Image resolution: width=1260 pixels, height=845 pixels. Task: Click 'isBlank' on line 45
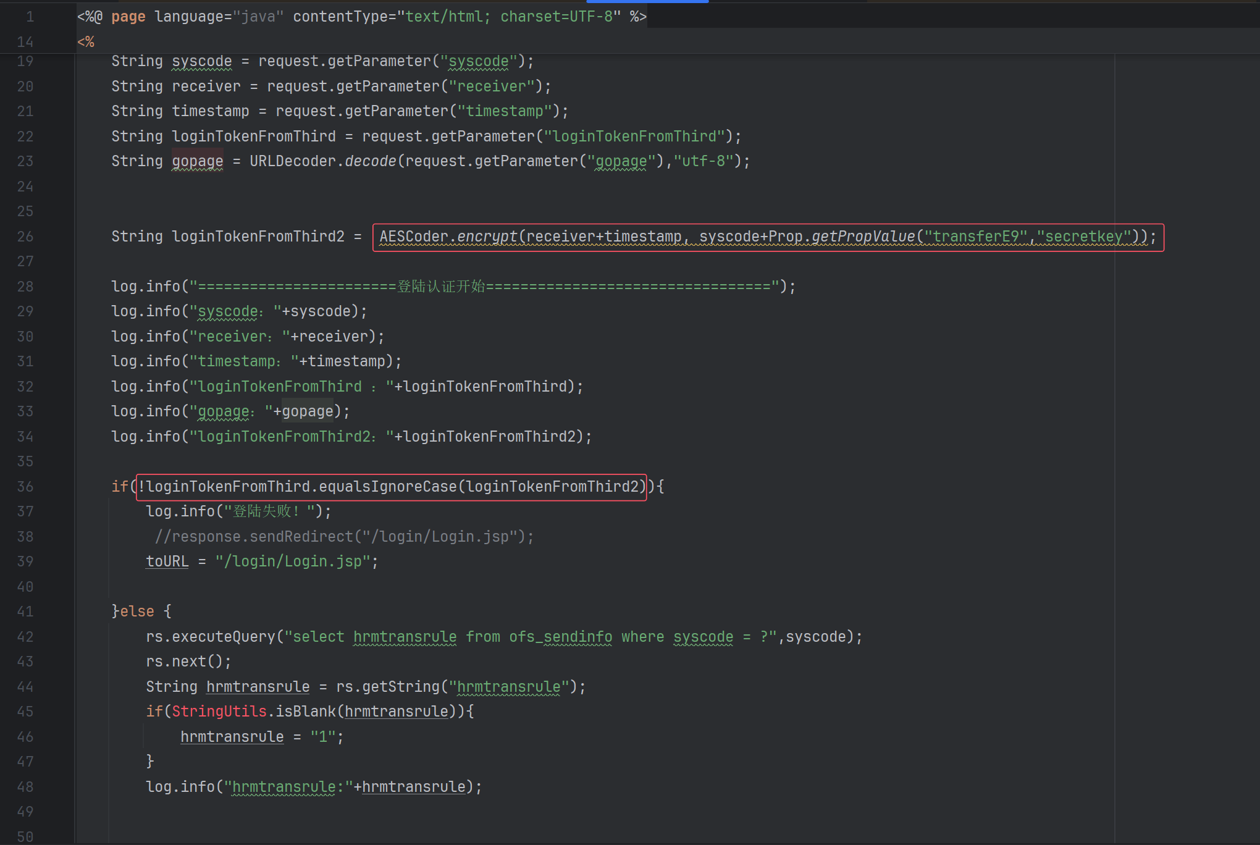coord(306,712)
